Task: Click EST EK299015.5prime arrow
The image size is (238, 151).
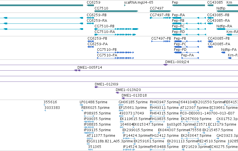Action: [124, 133]
